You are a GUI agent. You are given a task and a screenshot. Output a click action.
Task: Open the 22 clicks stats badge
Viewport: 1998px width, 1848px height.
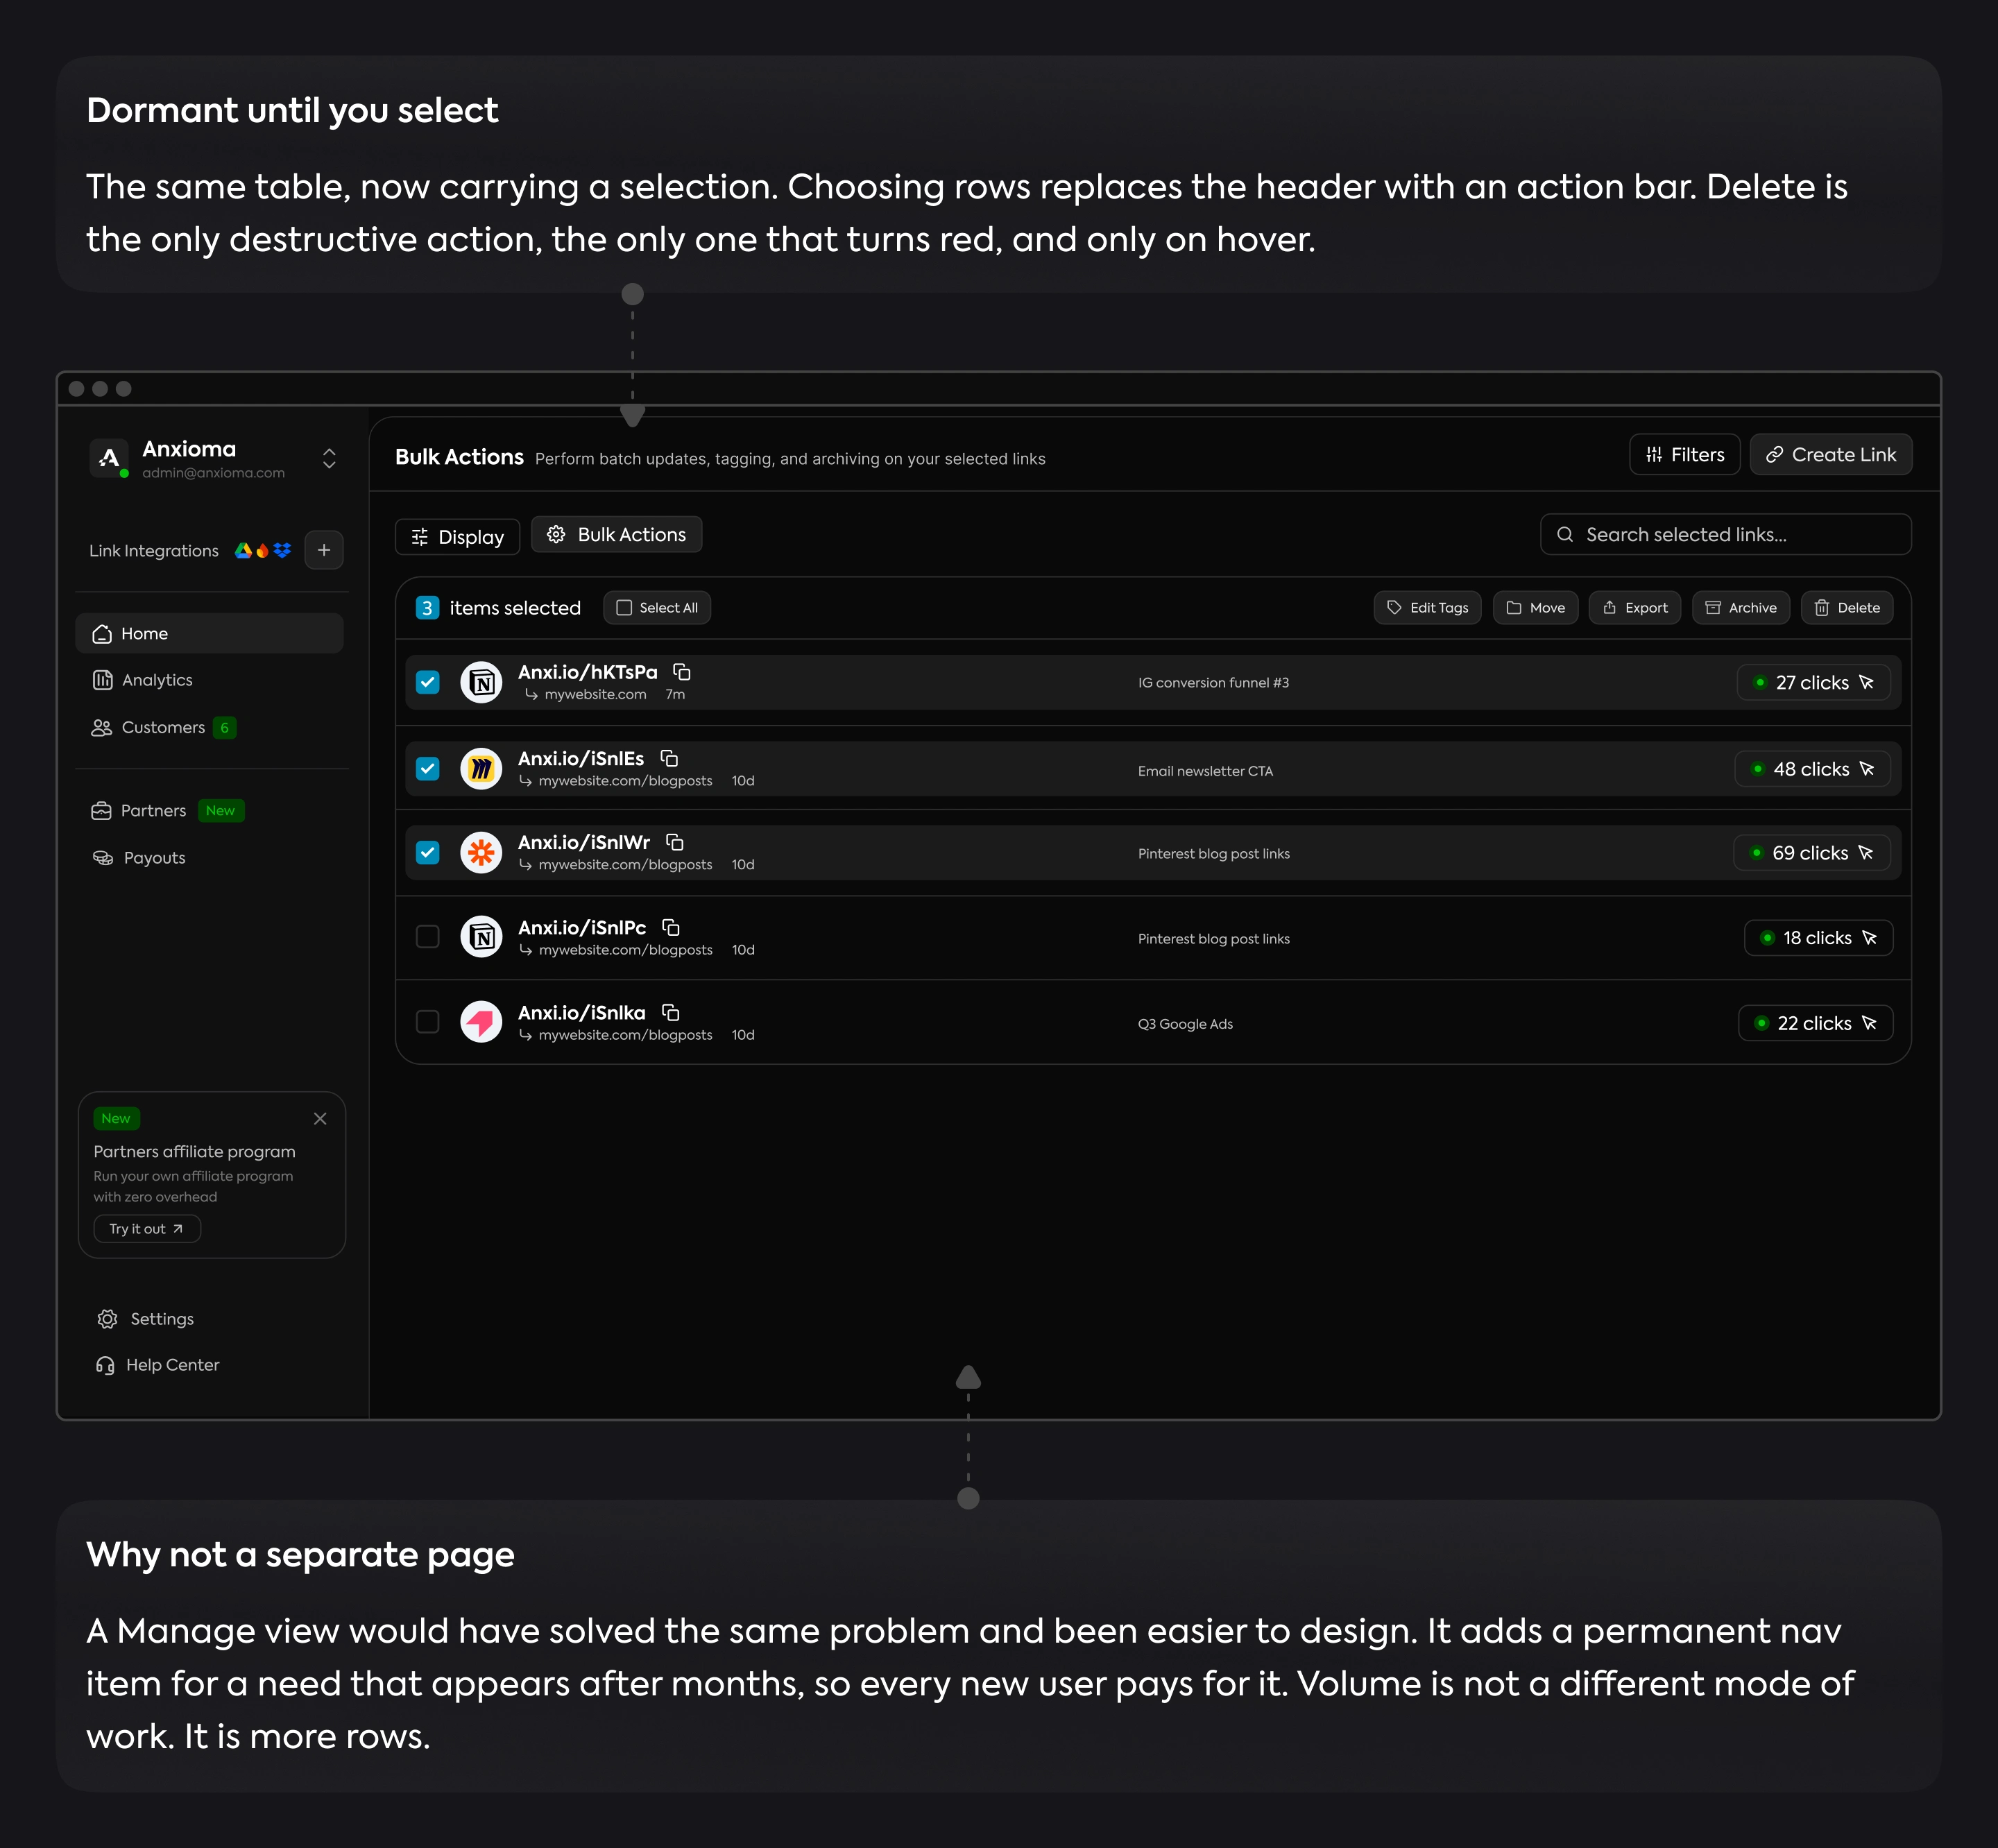click(x=1816, y=1022)
